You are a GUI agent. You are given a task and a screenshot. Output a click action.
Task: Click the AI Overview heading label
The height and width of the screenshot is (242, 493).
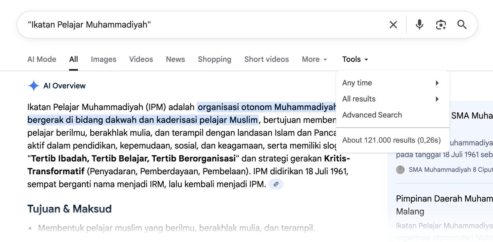[x=65, y=86]
